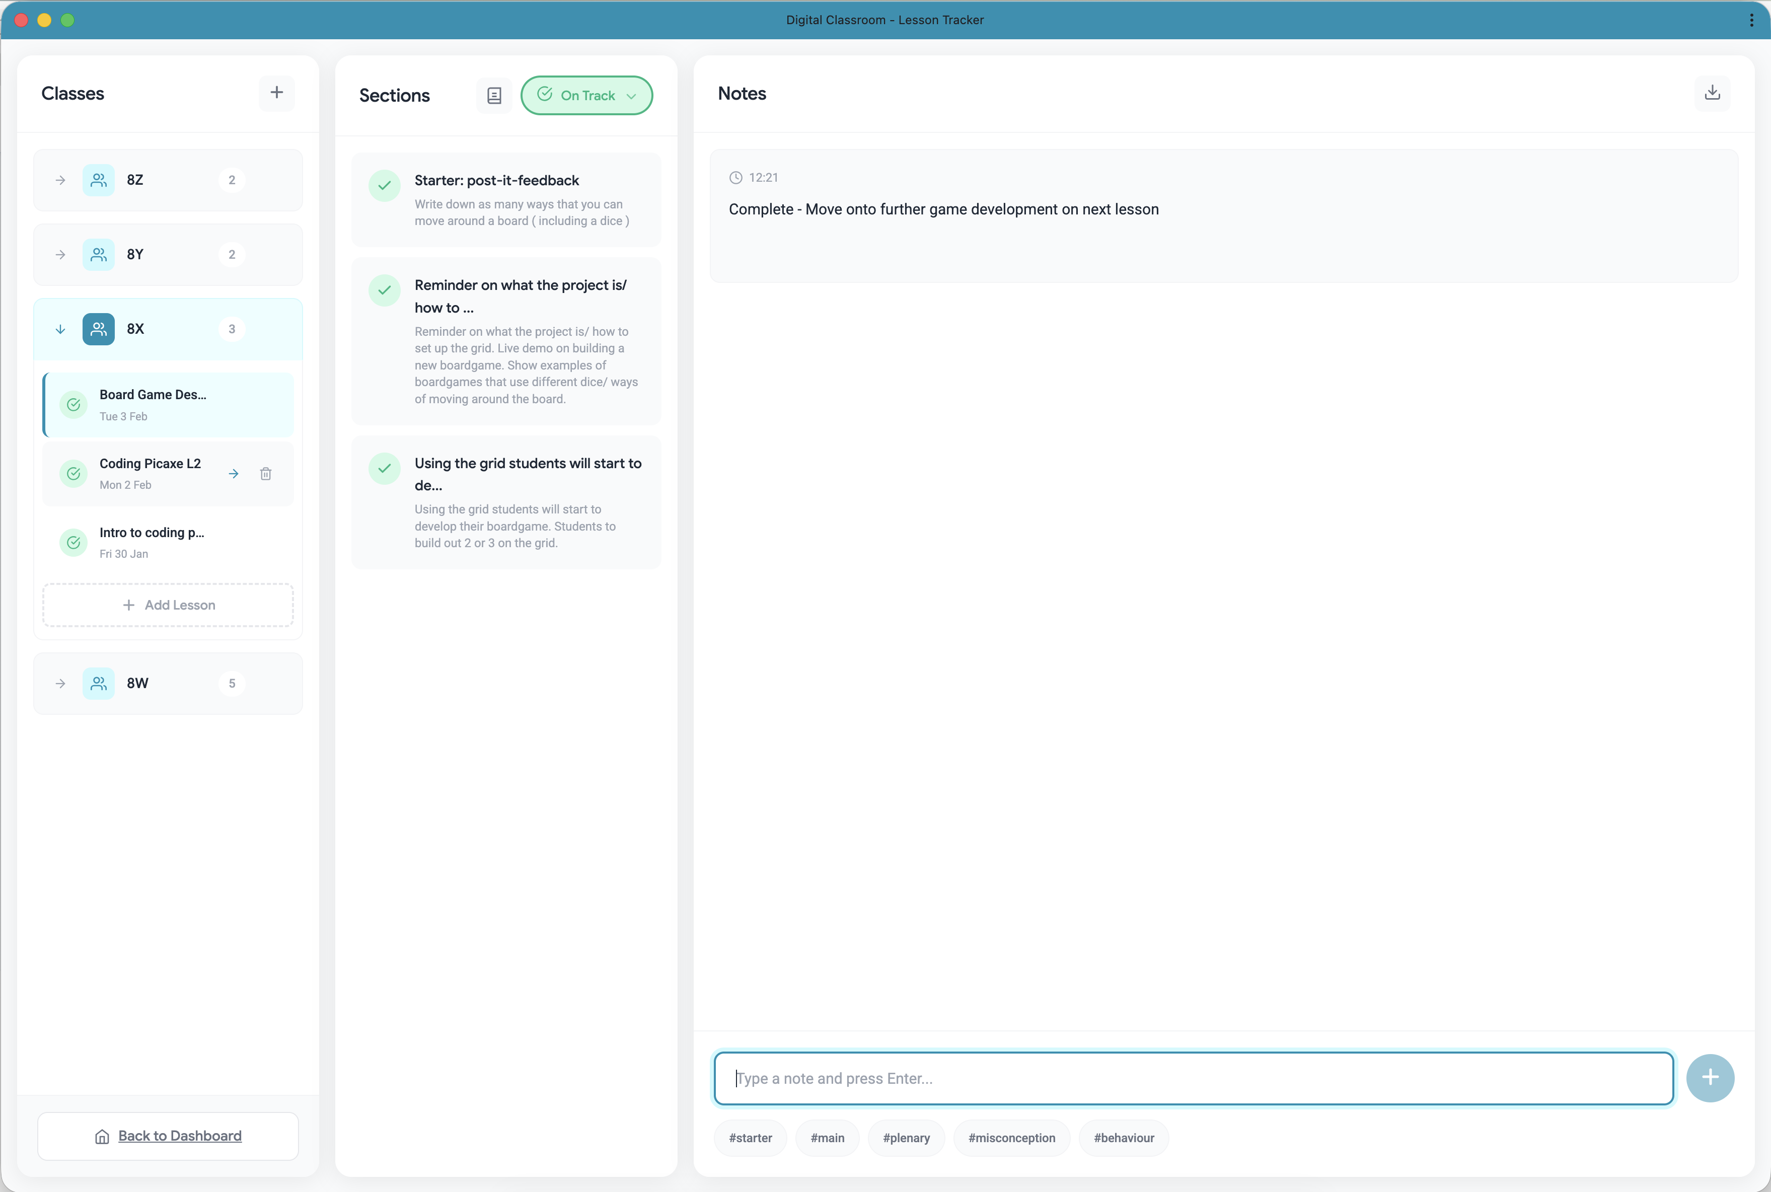Click the Add Lesson button
Screen dimensions: 1771x1192
[x=168, y=605]
